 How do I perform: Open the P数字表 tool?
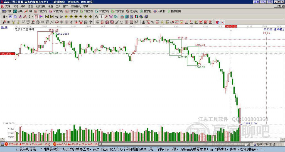coord(72,11)
